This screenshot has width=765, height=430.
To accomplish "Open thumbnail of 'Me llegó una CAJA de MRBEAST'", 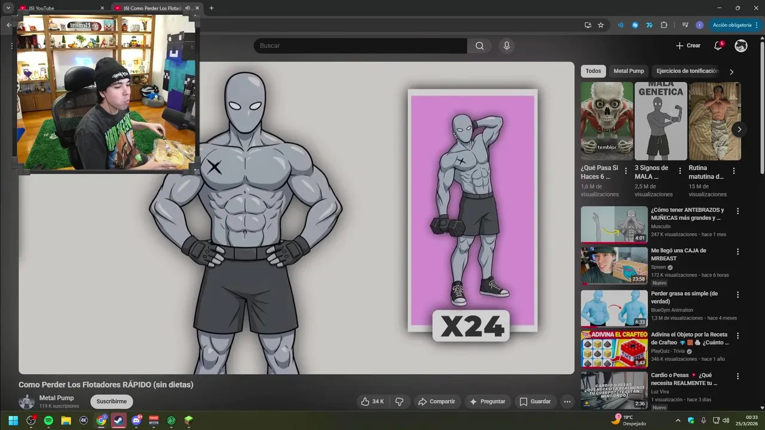I will (x=614, y=266).
